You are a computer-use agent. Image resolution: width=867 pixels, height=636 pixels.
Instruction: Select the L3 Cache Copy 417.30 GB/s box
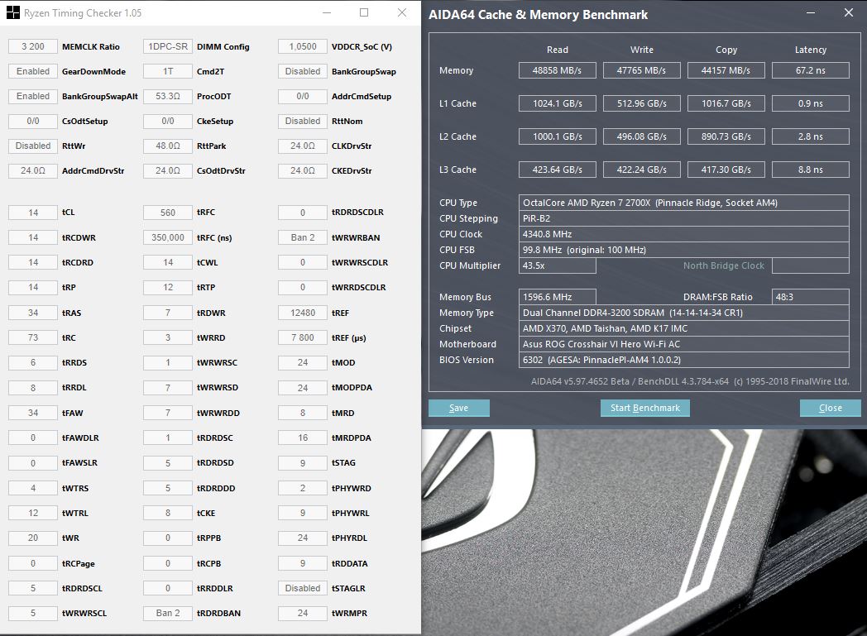pos(726,170)
